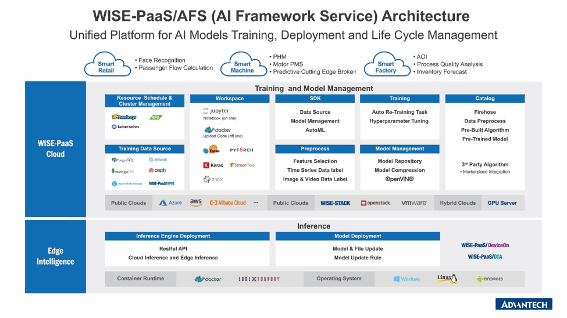Select the Inference Engine Deployment header
This screenshot has height=318, width=567.
pos(187,236)
